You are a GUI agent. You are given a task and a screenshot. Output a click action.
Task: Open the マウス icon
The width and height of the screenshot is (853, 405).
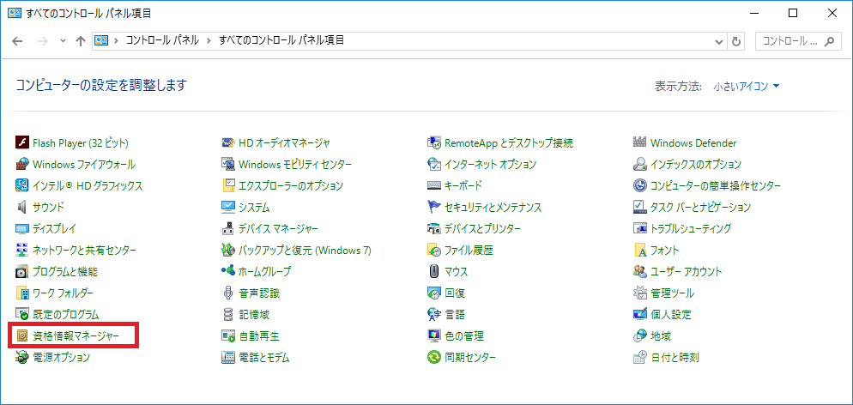coord(433,272)
